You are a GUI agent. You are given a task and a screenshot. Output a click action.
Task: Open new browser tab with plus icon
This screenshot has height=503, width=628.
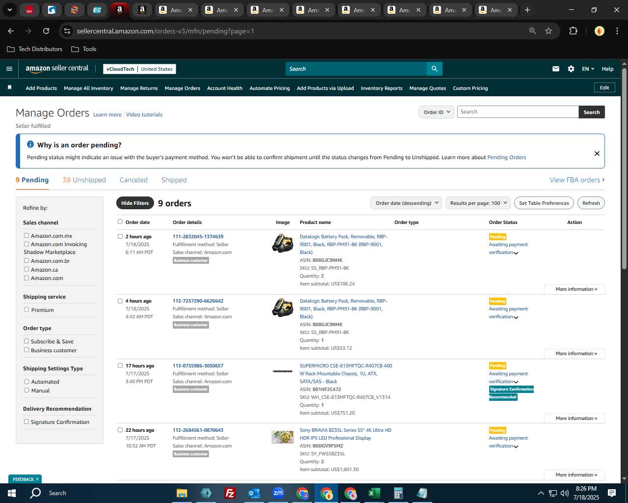[527, 10]
